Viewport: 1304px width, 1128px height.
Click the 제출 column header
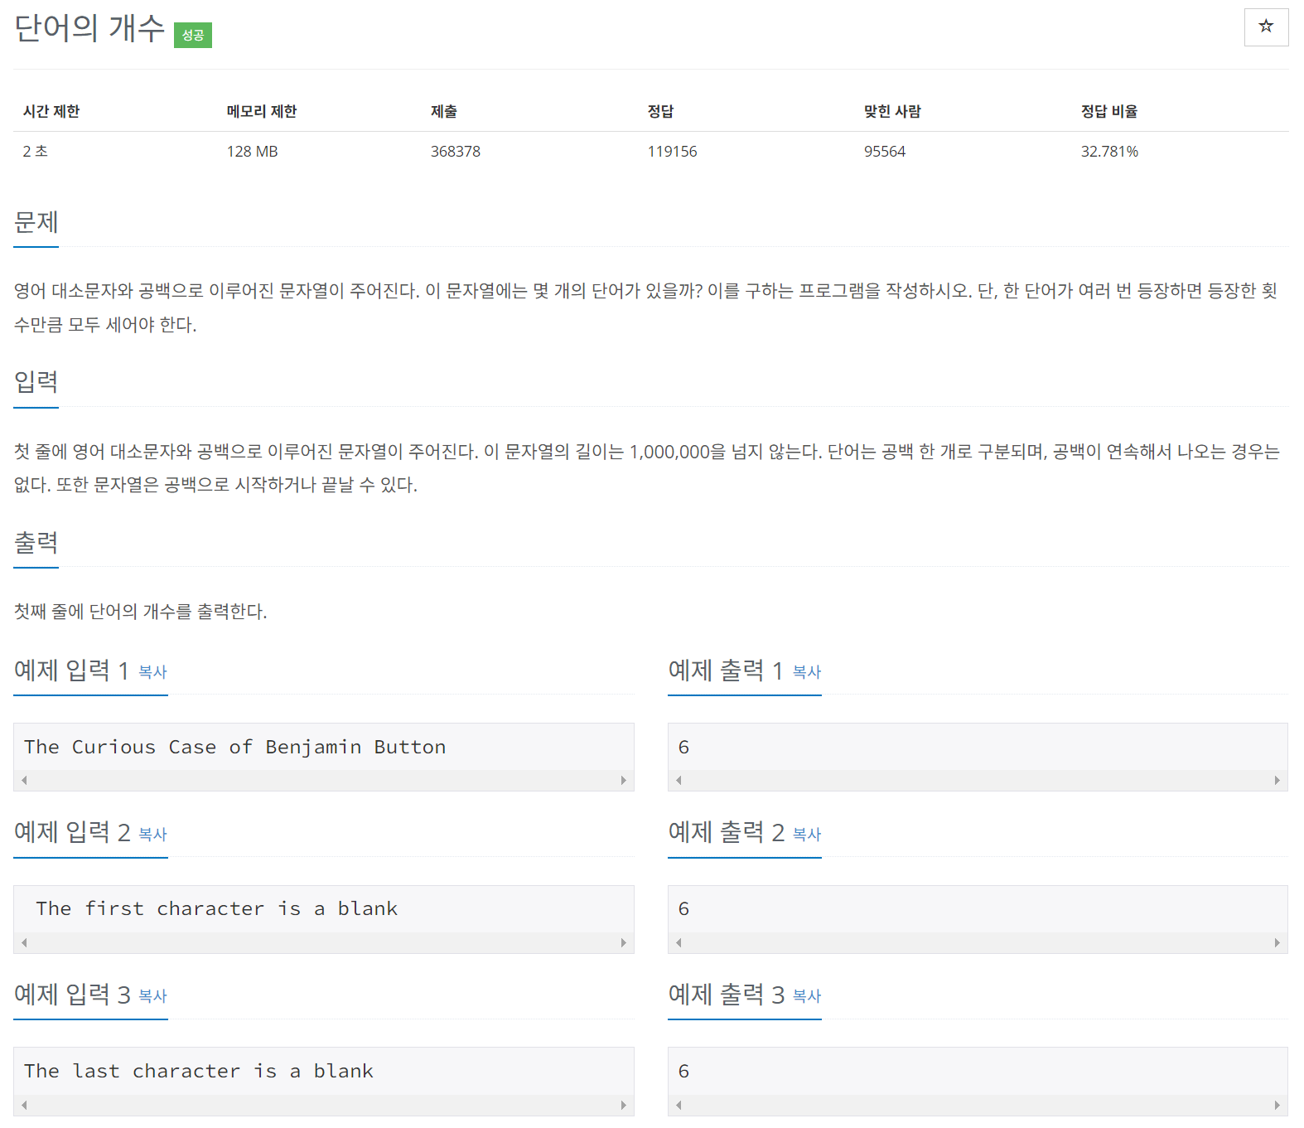pyautogui.click(x=444, y=111)
